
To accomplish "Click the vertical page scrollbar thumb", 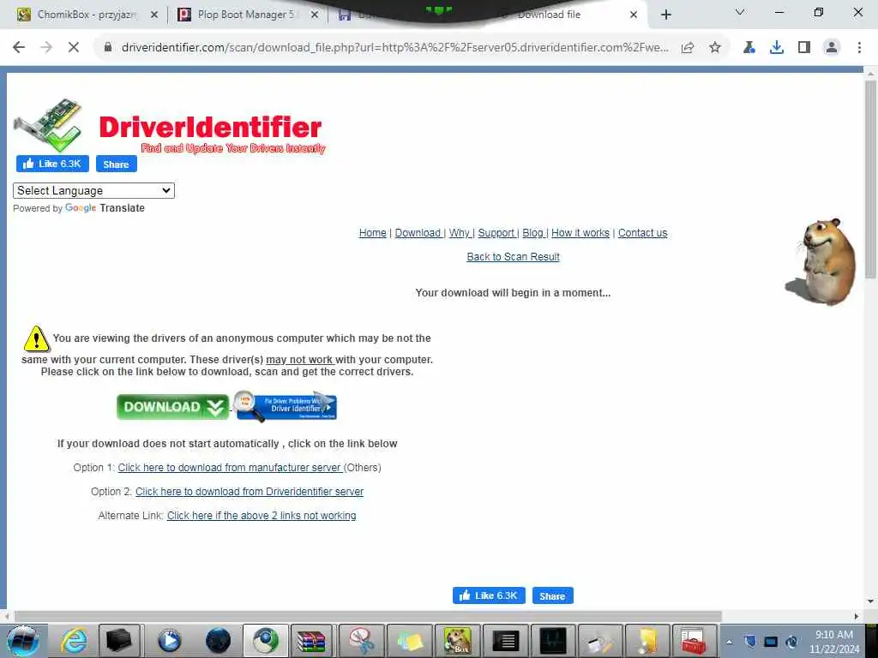I will pos(870,179).
